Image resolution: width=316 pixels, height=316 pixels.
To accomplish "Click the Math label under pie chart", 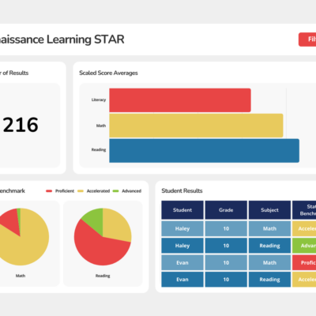I will click(21, 276).
